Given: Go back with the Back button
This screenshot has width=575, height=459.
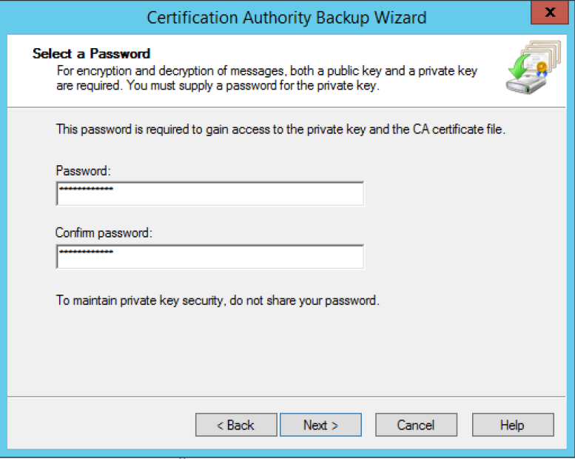Looking at the screenshot, I should (x=235, y=425).
